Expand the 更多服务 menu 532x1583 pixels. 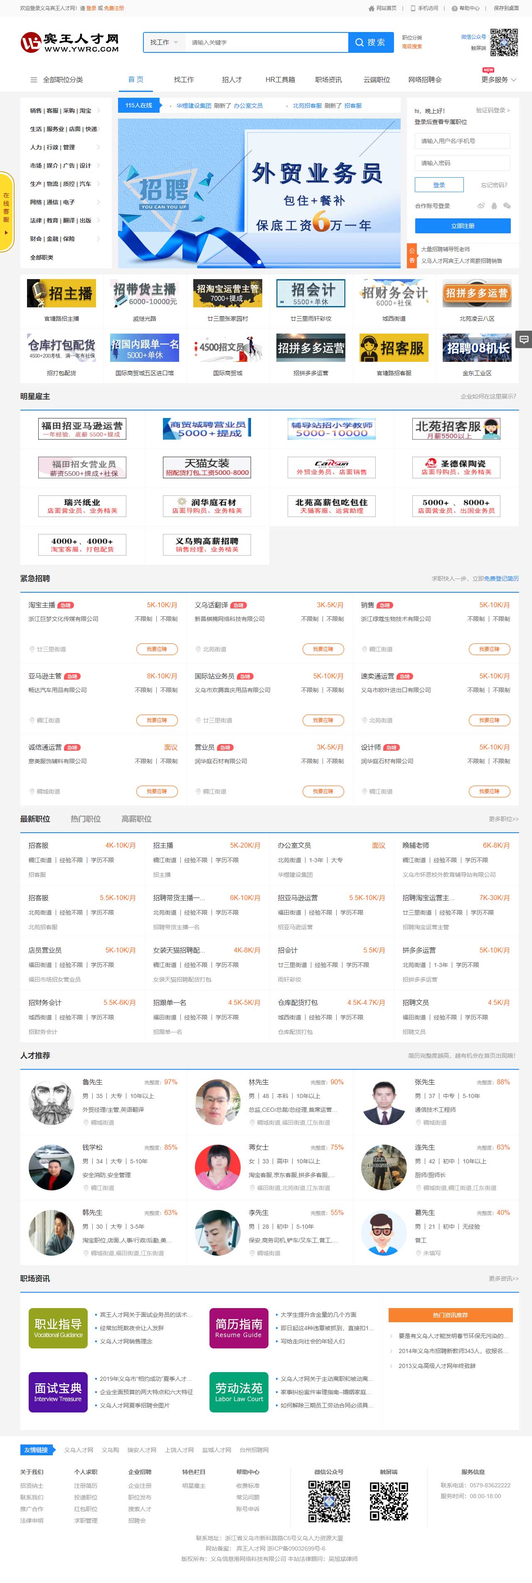(498, 80)
